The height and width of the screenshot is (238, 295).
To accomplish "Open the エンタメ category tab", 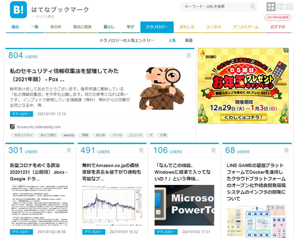I will 214,27.
